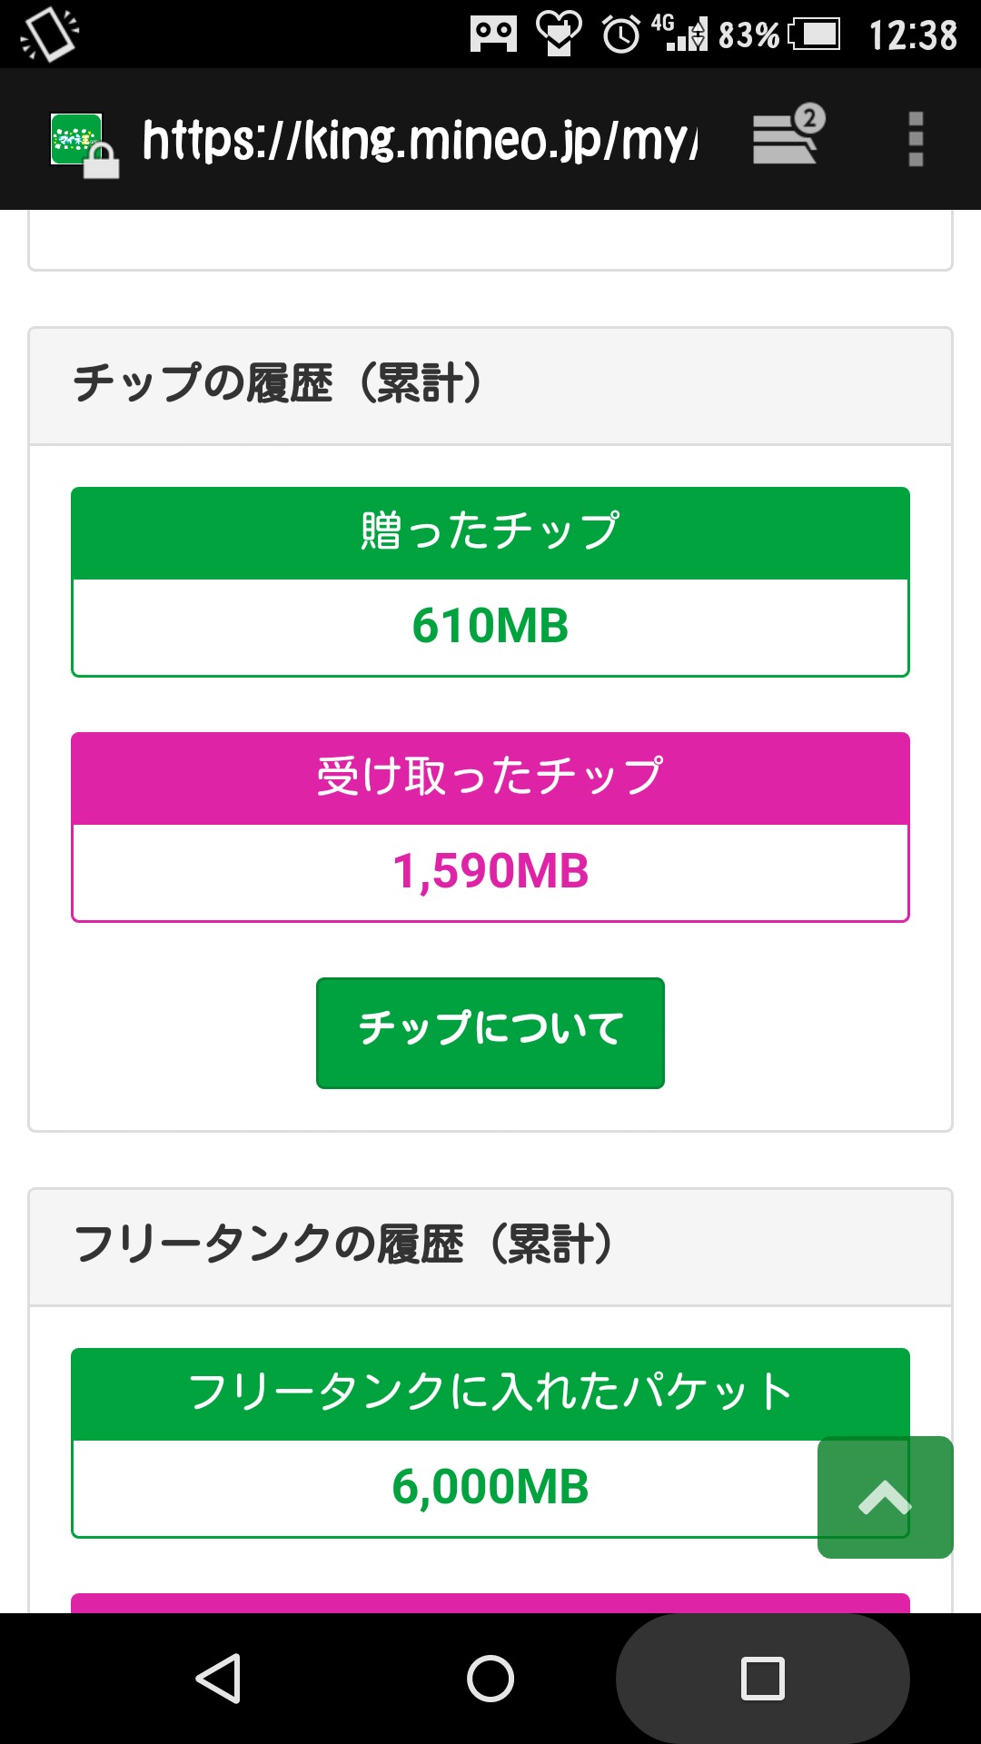Open the browser three-dot overflow menu
The width and height of the screenshot is (981, 1744).
[x=916, y=139]
